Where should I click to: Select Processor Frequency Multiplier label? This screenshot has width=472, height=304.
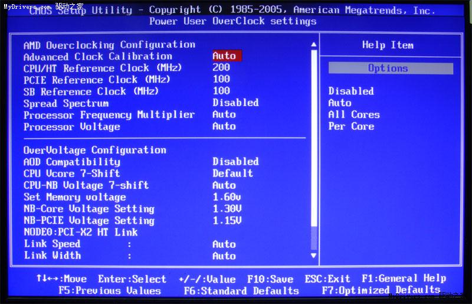click(x=109, y=115)
